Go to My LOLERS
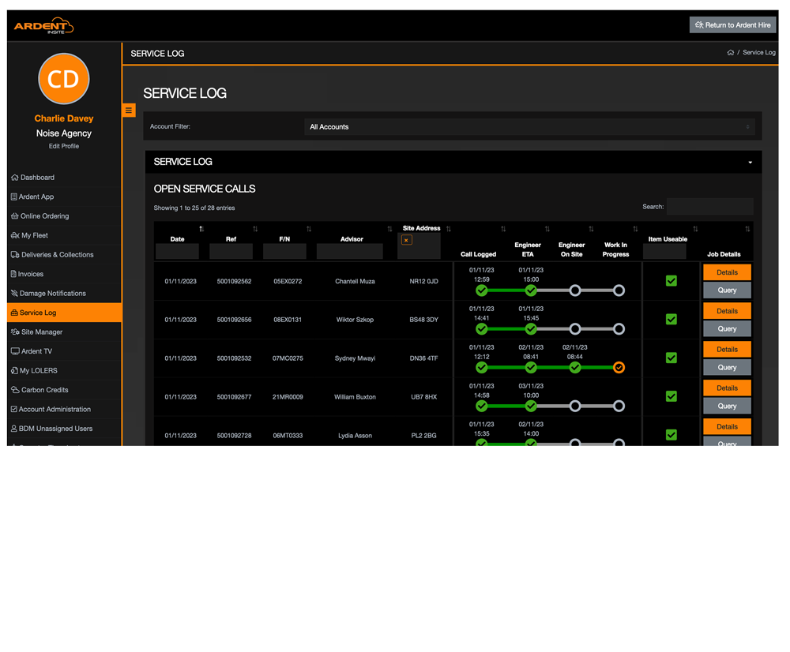The width and height of the screenshot is (790, 652). pyautogui.click(x=64, y=370)
